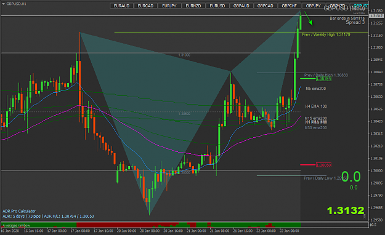This screenshot has width=385, height=235.
Task: Click 'Prev / Weekly High 1.31179' label
Action: [326, 35]
